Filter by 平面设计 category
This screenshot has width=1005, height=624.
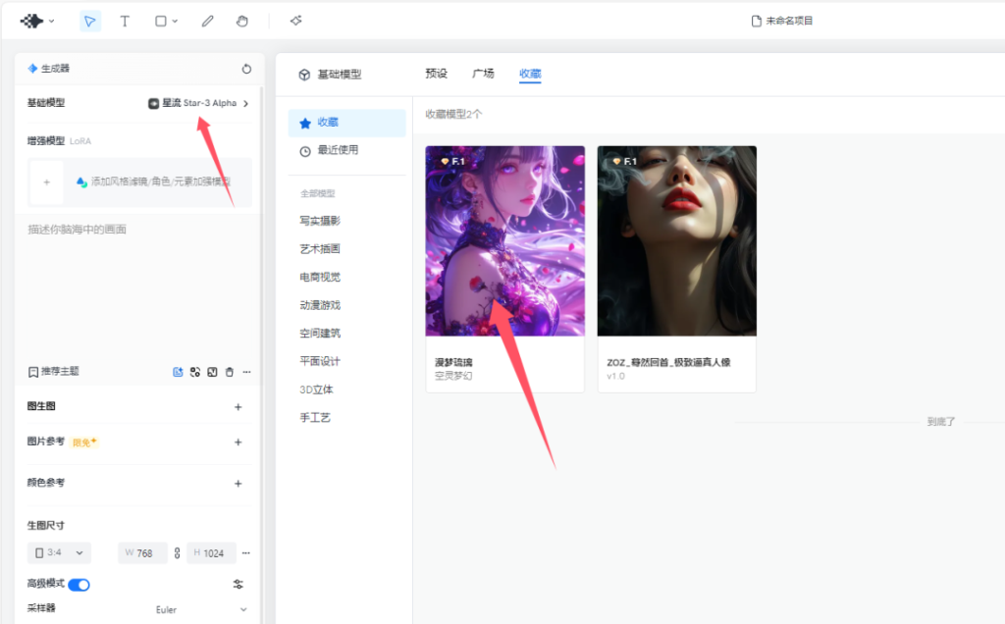[x=320, y=361]
